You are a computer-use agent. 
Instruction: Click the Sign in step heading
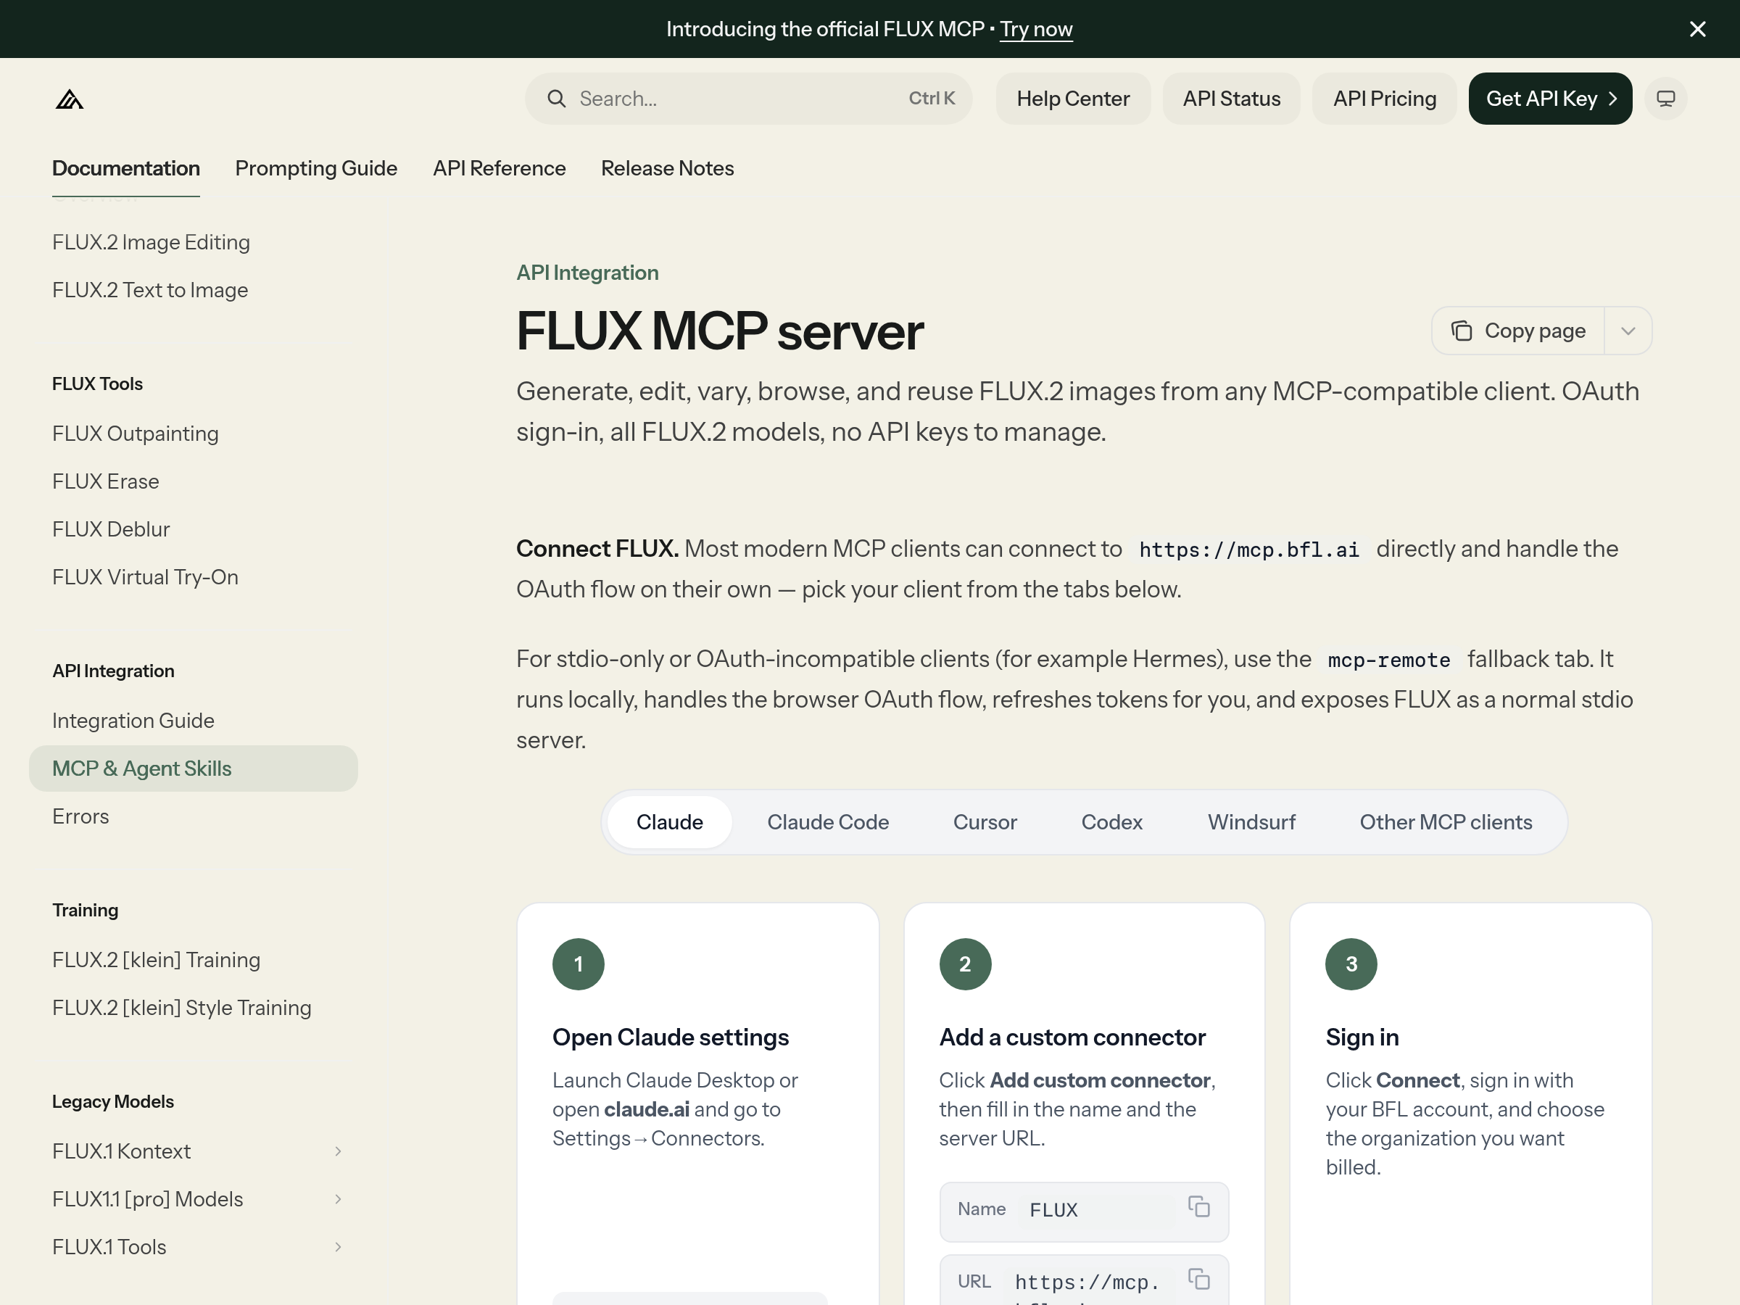(x=1362, y=1037)
